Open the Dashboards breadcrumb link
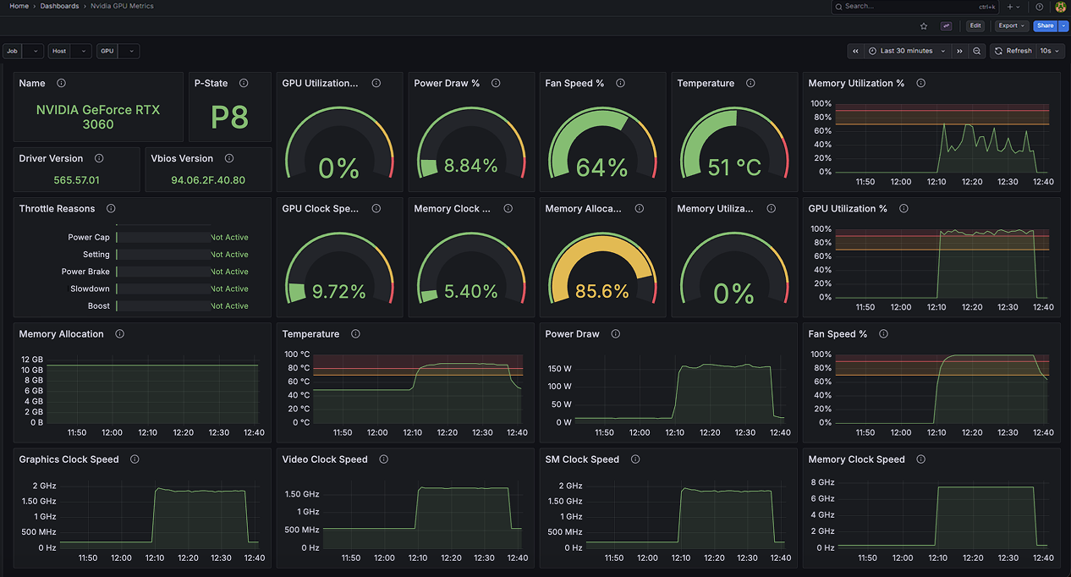The height and width of the screenshot is (577, 1071). [60, 6]
